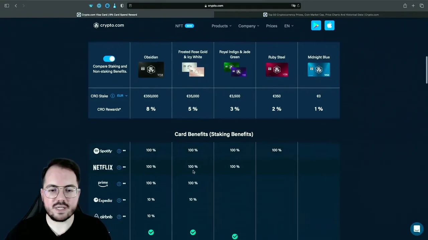Click the €35,000 stake value
This screenshot has height=240, width=428.
click(193, 96)
